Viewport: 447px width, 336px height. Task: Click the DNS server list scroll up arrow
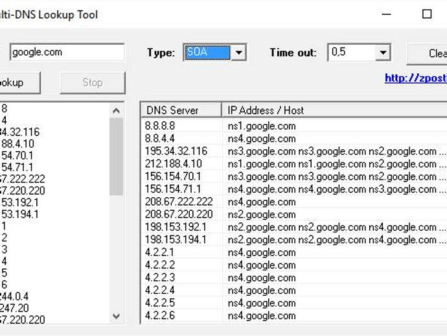pos(116,110)
